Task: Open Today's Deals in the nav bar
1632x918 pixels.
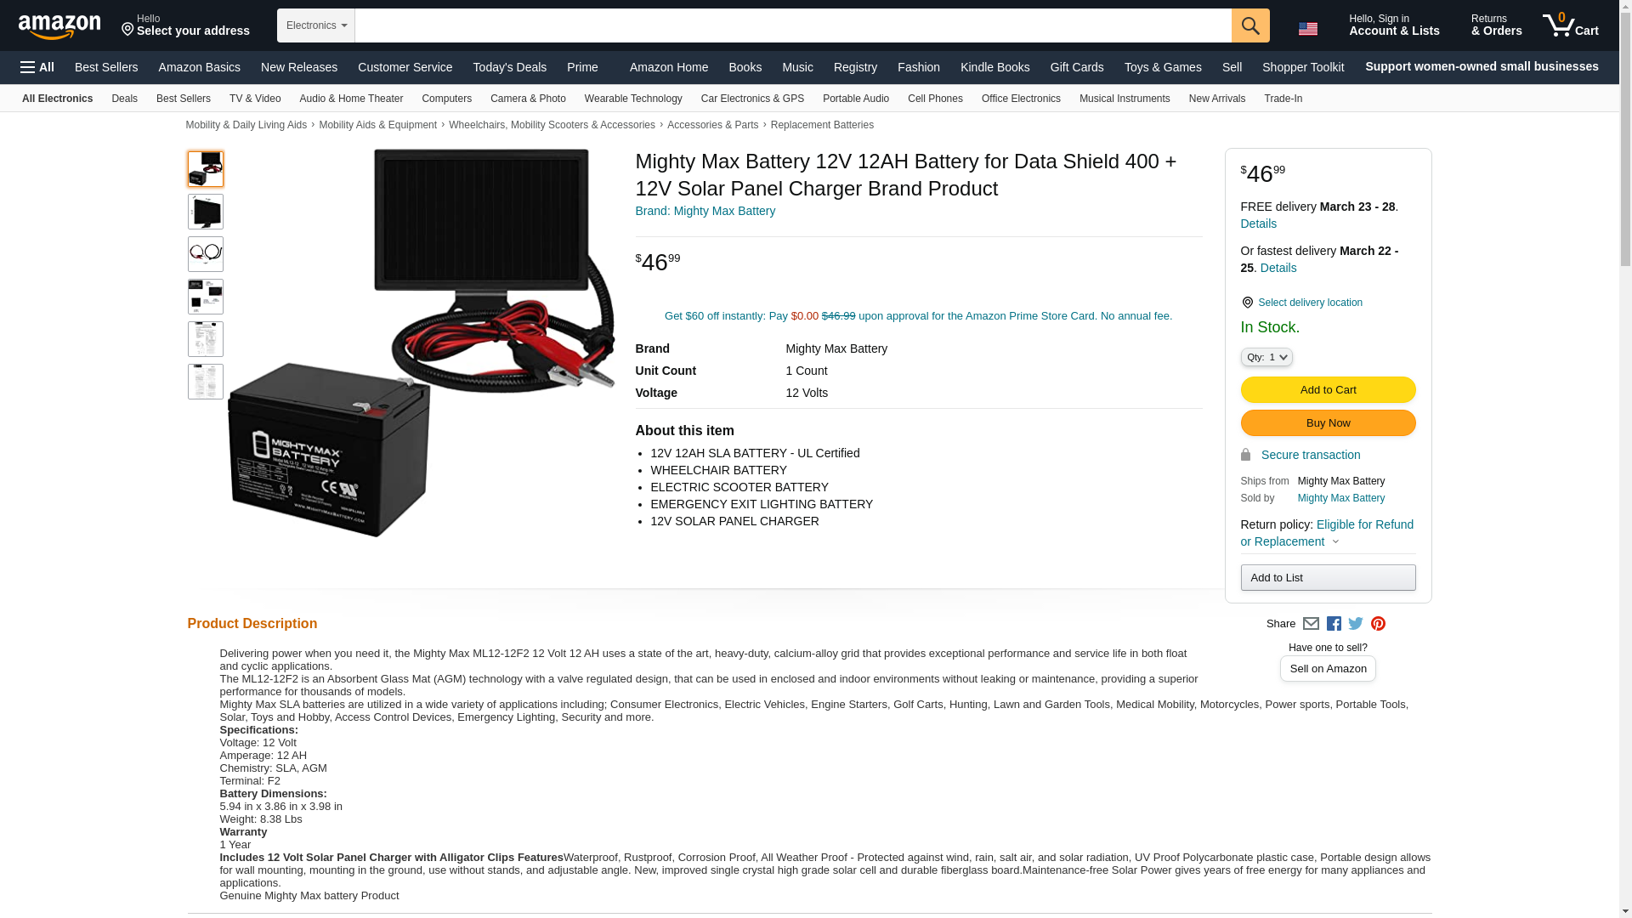Action: 510,67
